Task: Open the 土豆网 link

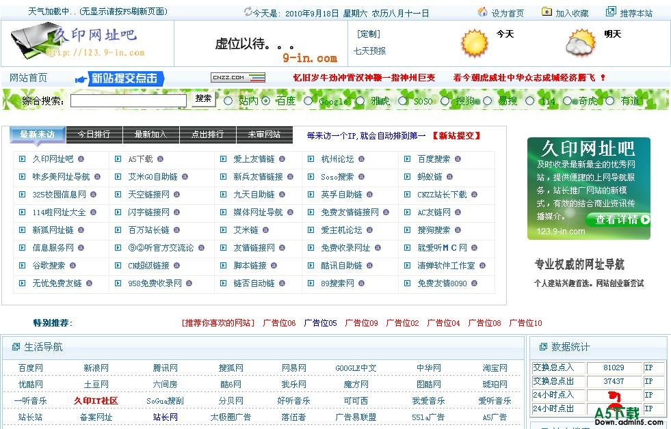Action: point(96,385)
